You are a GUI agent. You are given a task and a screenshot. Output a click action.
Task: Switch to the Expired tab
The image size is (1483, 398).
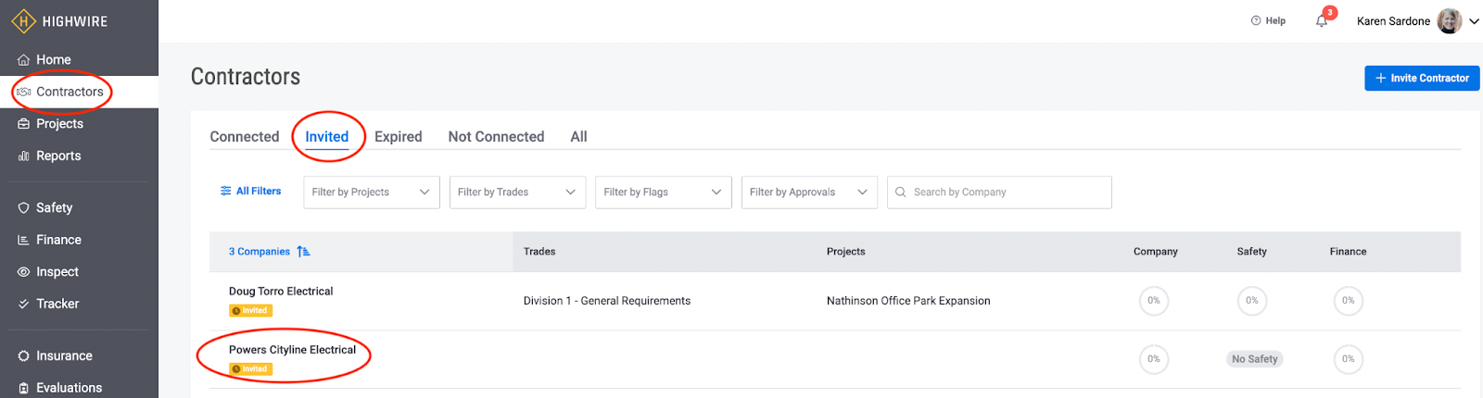pos(399,136)
